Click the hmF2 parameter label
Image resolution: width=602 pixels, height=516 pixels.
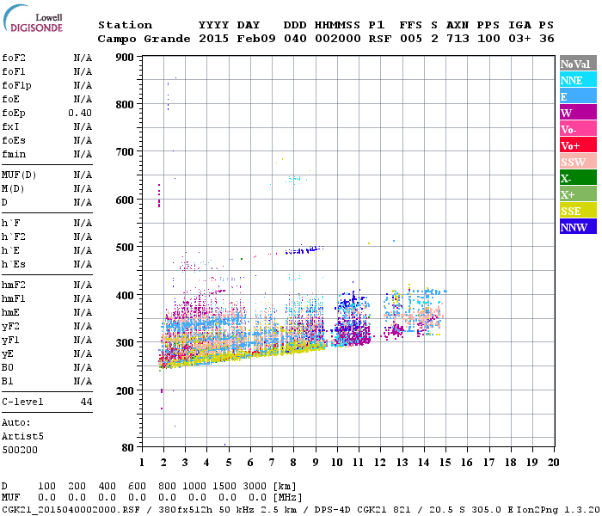pyautogui.click(x=14, y=285)
